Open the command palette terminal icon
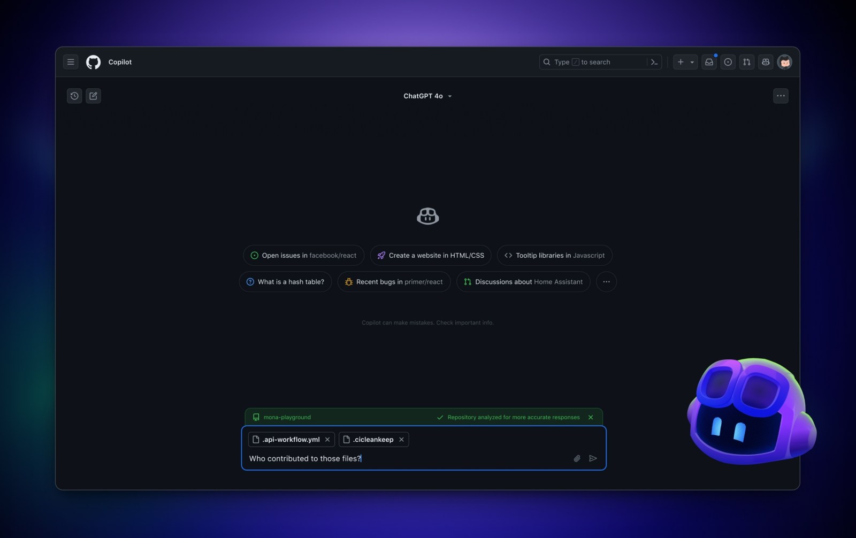Viewport: 856px width, 538px height. (655, 62)
